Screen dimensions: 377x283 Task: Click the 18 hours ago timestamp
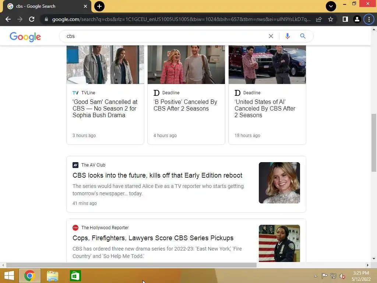click(247, 136)
